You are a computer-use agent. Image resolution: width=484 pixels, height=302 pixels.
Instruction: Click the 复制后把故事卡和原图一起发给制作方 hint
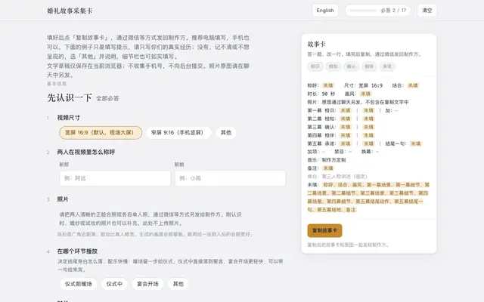click(x=348, y=245)
